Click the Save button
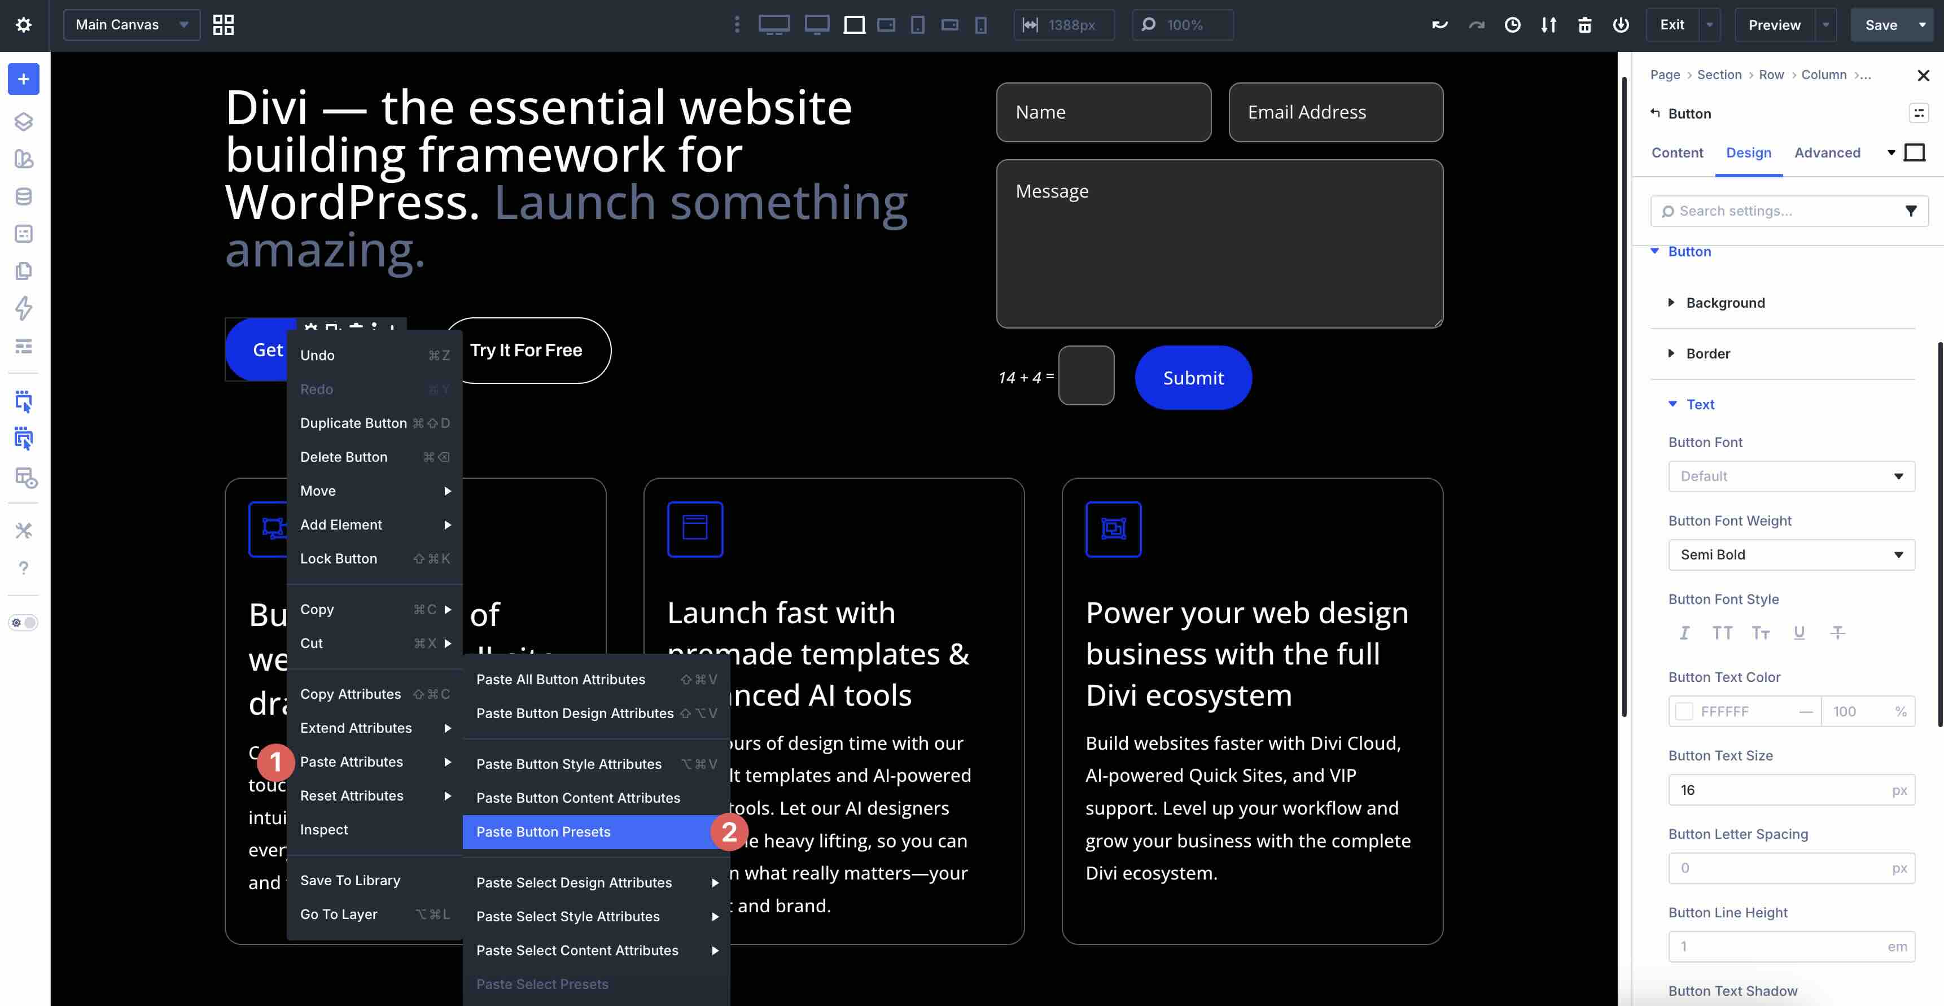Viewport: 1944px width, 1006px height. [1881, 25]
